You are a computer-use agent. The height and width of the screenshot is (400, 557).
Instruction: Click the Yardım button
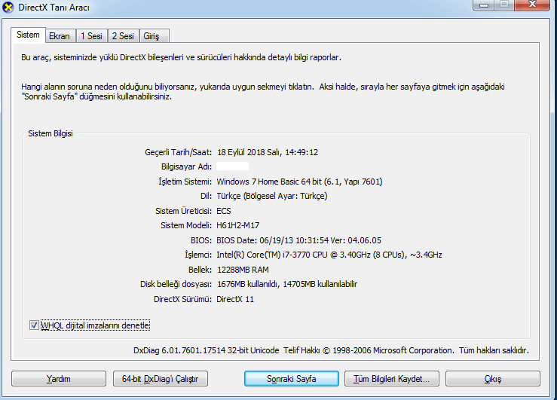[59, 379]
